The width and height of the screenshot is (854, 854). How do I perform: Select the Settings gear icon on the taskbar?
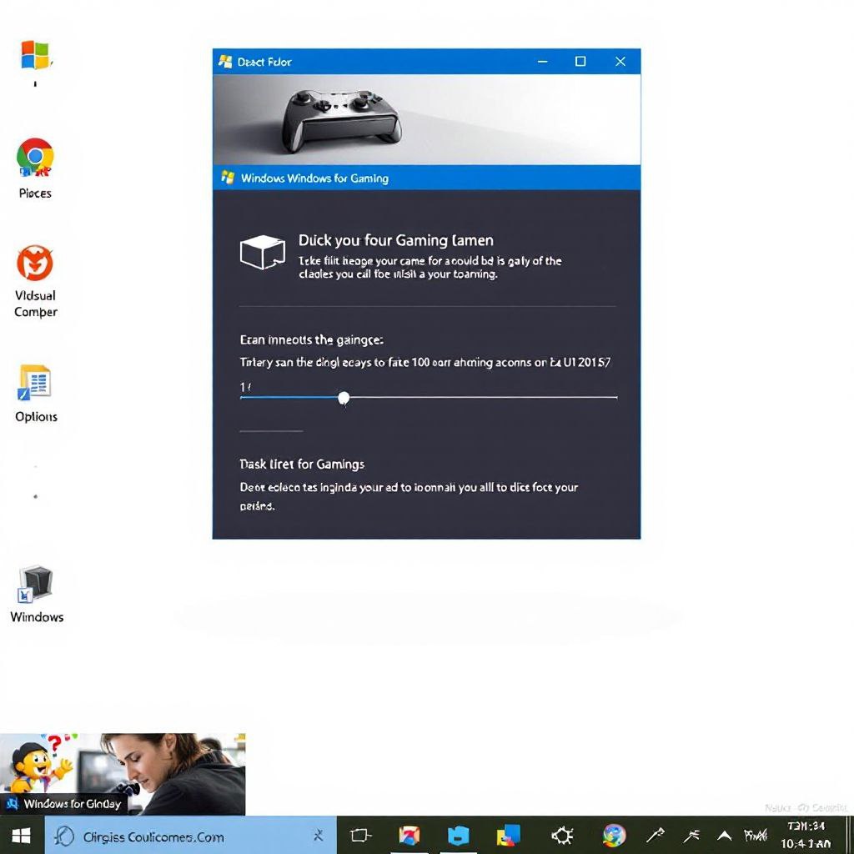[x=562, y=835]
